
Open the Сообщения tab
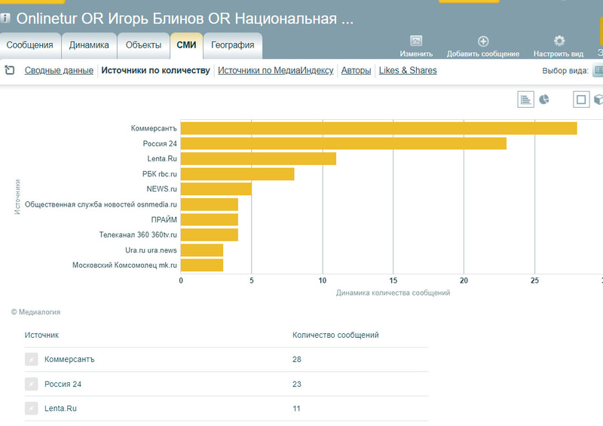coord(30,45)
